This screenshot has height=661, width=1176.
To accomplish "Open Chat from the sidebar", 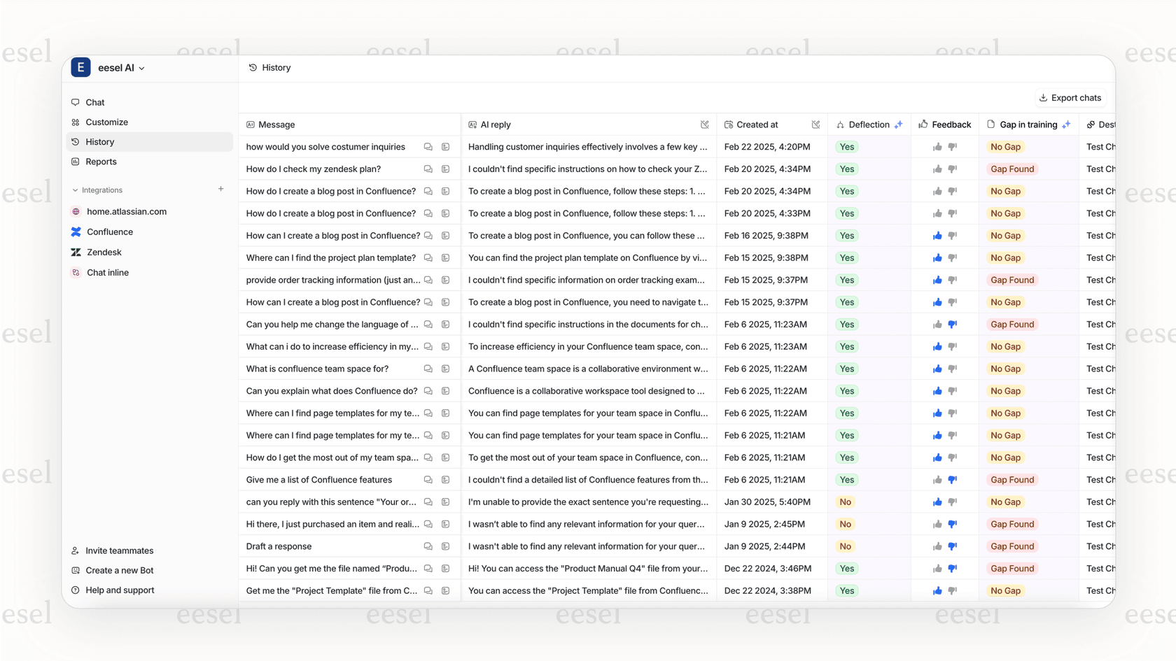I will point(94,102).
